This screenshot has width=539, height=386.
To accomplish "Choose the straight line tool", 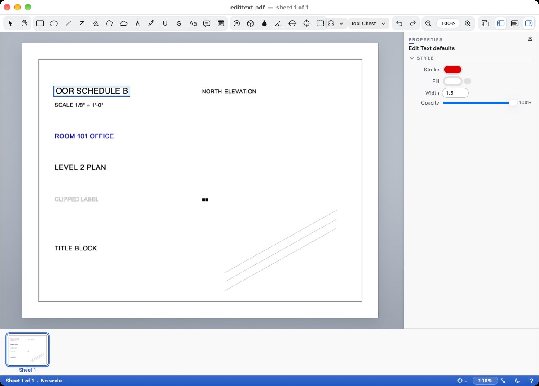I will pyautogui.click(x=68, y=23).
